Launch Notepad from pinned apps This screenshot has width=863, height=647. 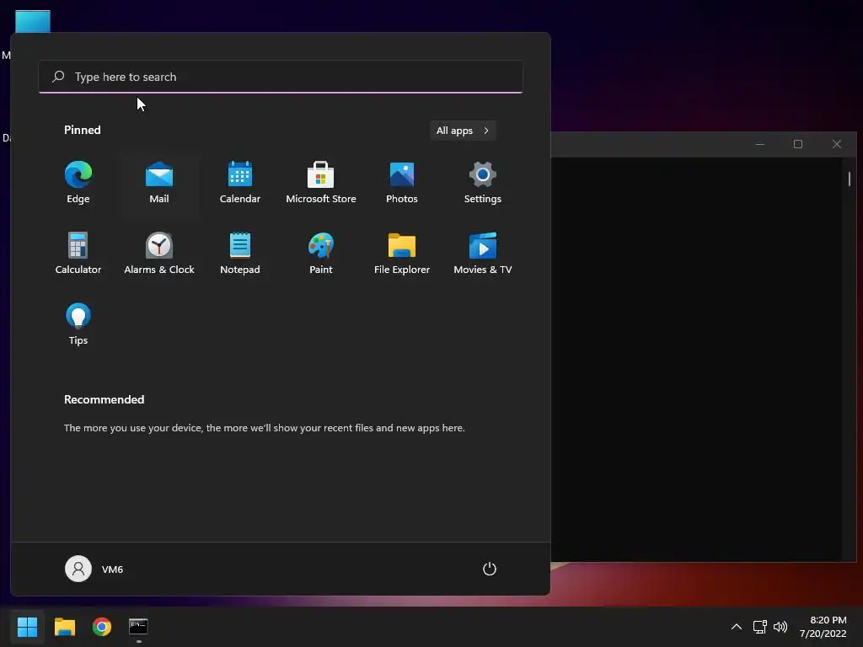point(240,254)
